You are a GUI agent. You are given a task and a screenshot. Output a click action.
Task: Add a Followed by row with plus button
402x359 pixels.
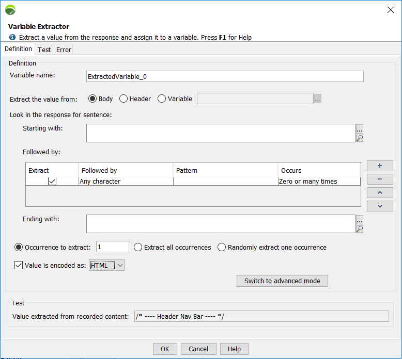tap(380, 166)
